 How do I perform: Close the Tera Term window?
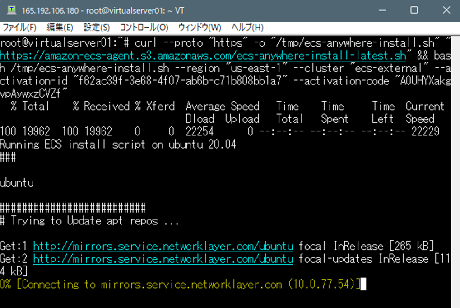446,10
